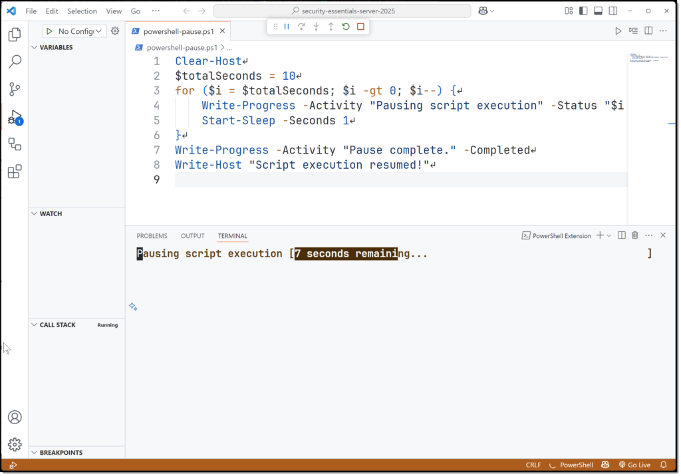Expand the breadcrumb ellipsis in editor
681x476 pixels.
(x=229, y=48)
